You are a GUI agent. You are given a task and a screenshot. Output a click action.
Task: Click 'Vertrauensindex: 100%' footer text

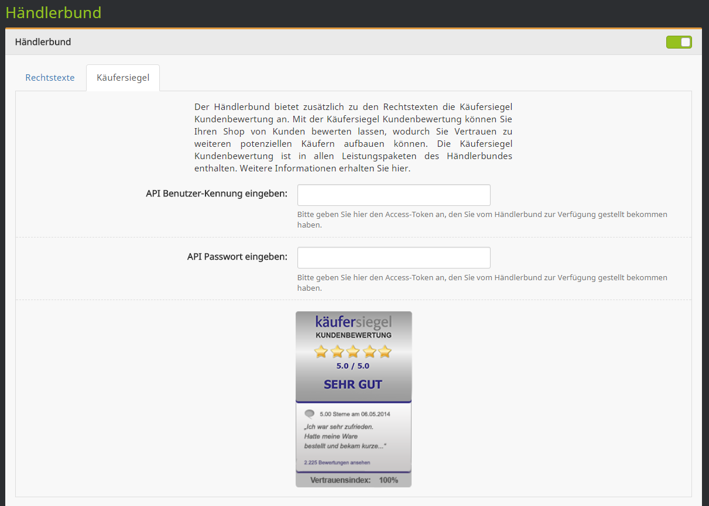click(x=354, y=480)
